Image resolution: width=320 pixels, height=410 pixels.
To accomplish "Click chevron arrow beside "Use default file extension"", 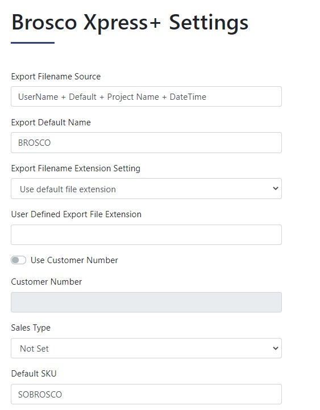I will pos(275,188).
